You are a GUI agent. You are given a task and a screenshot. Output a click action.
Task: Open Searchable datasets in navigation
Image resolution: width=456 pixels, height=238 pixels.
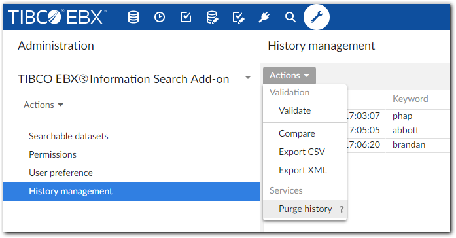point(69,136)
